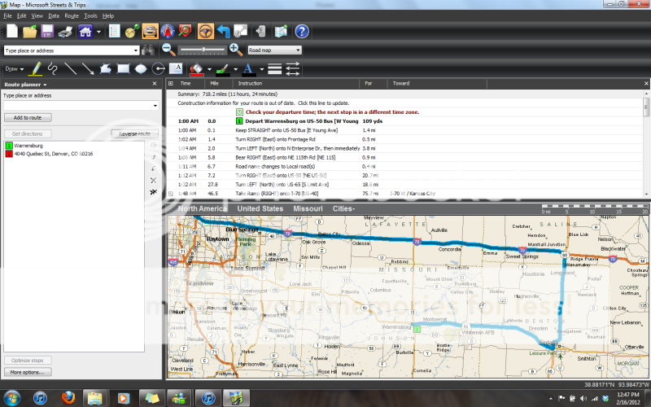Open Help with blue question mark icon
Screen dimensions: 651x407
[x=302, y=31]
